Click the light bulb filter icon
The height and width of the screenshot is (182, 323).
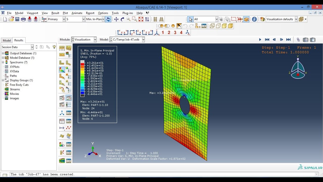coord(54,47)
